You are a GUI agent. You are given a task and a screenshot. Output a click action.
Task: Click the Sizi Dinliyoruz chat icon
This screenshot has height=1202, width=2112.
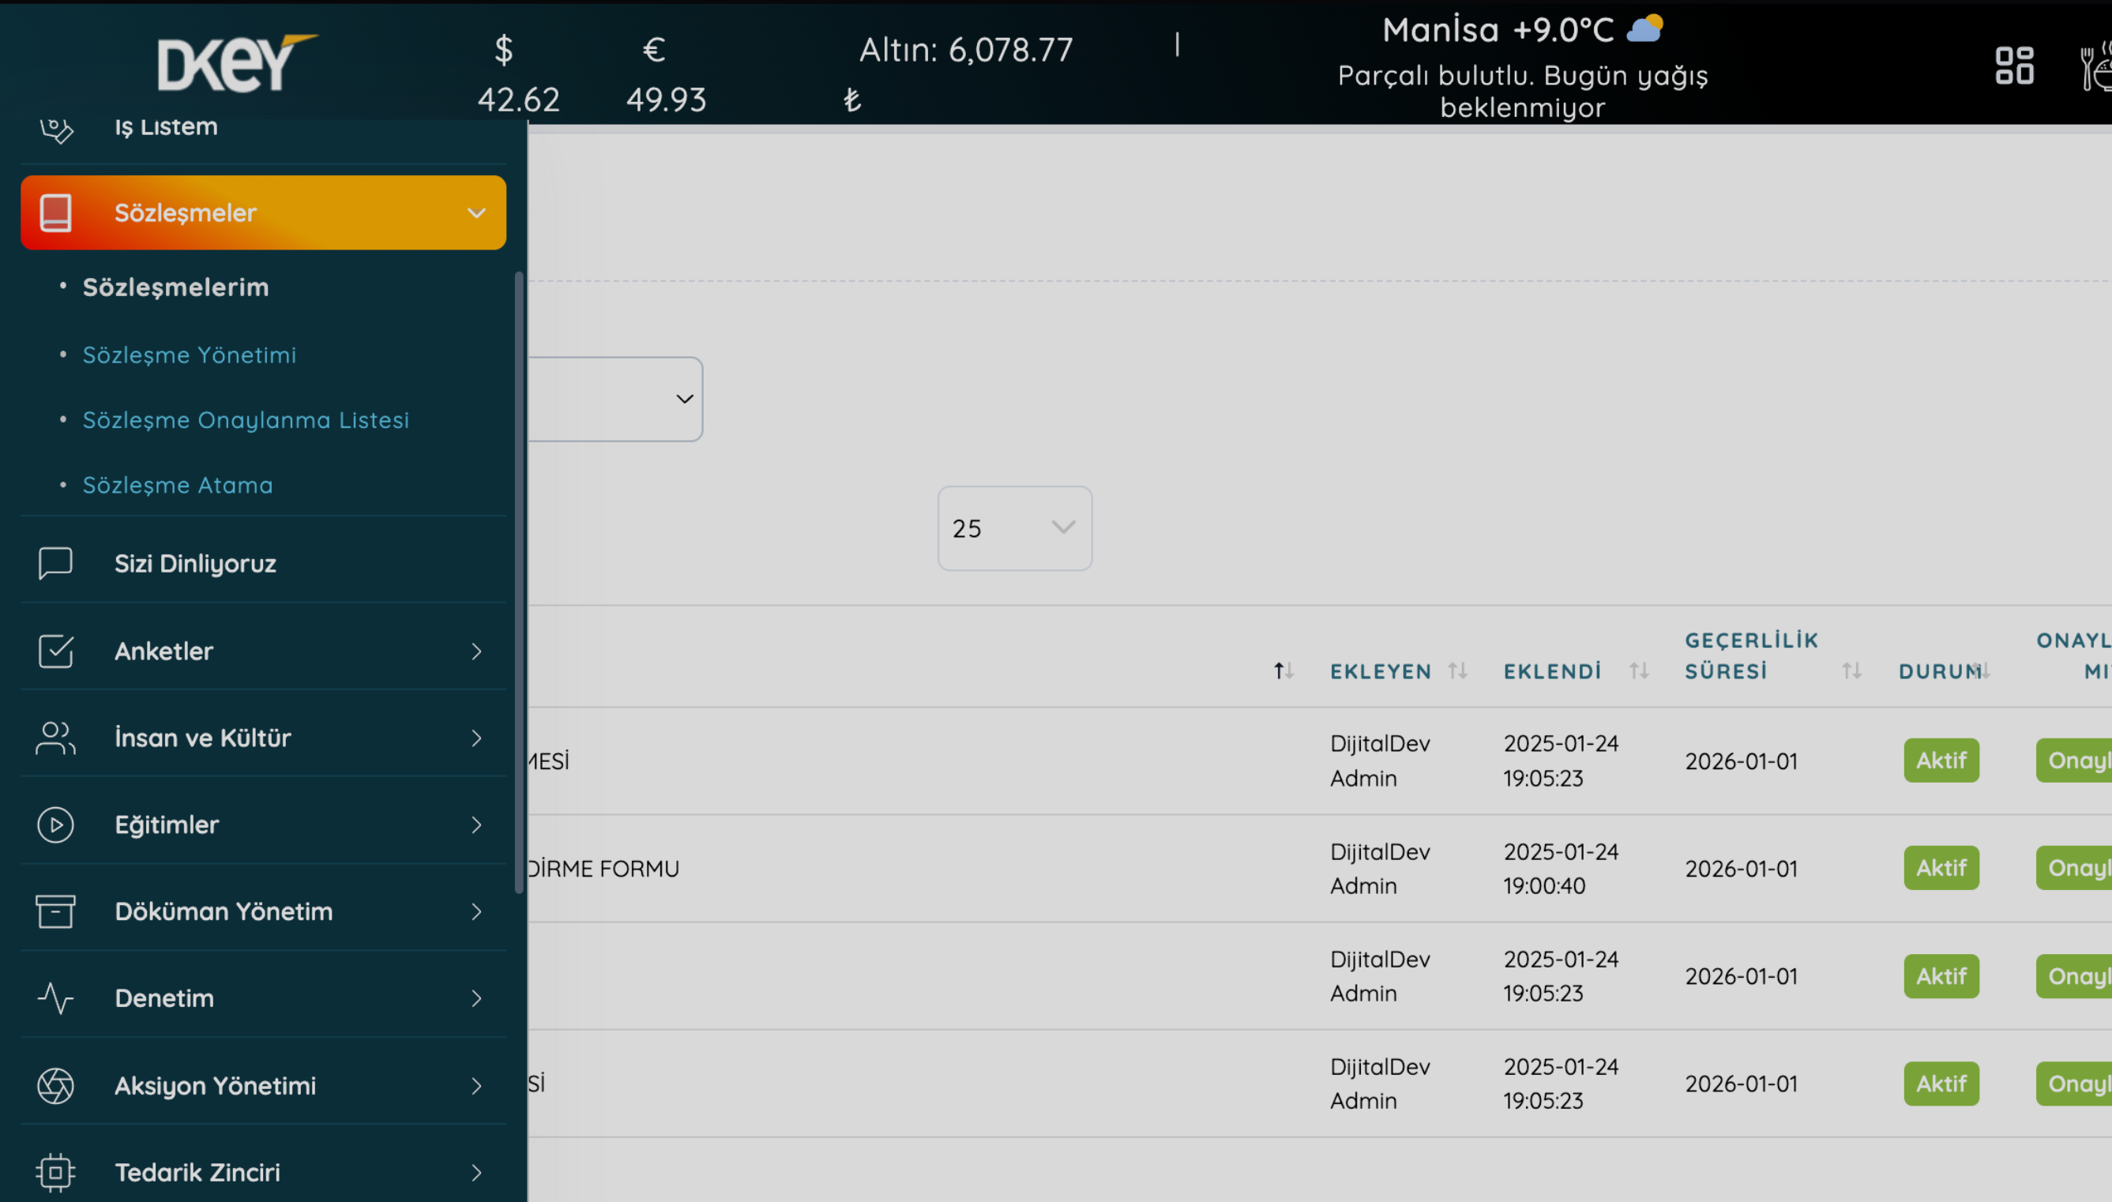[x=55, y=563]
